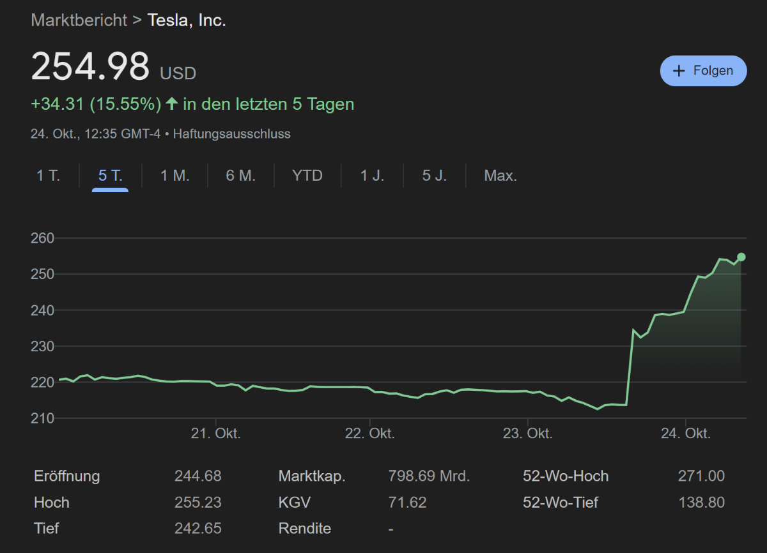Click the 240 y-axis label

click(x=42, y=310)
